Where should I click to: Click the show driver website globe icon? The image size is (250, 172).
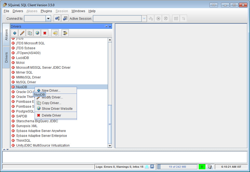click(37, 33)
